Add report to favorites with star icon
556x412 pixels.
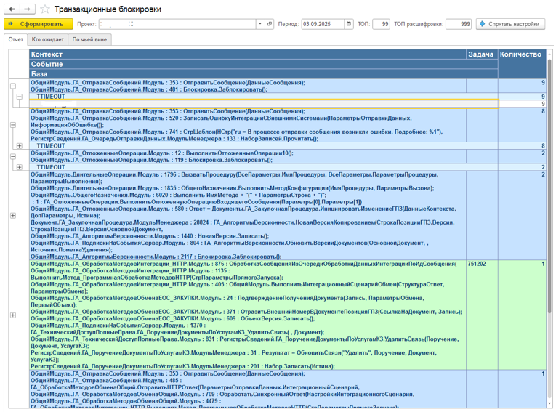(45, 9)
